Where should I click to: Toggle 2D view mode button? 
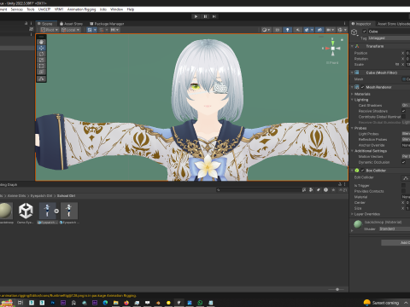click(277, 30)
